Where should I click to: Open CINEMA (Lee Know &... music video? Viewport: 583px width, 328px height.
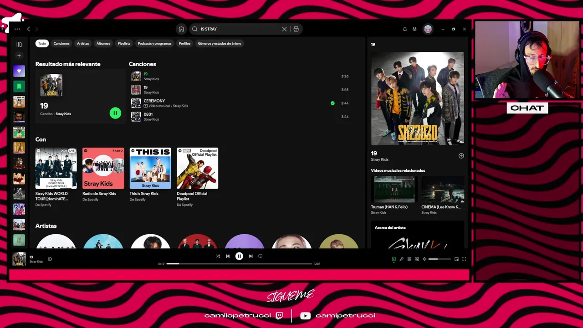click(443, 195)
